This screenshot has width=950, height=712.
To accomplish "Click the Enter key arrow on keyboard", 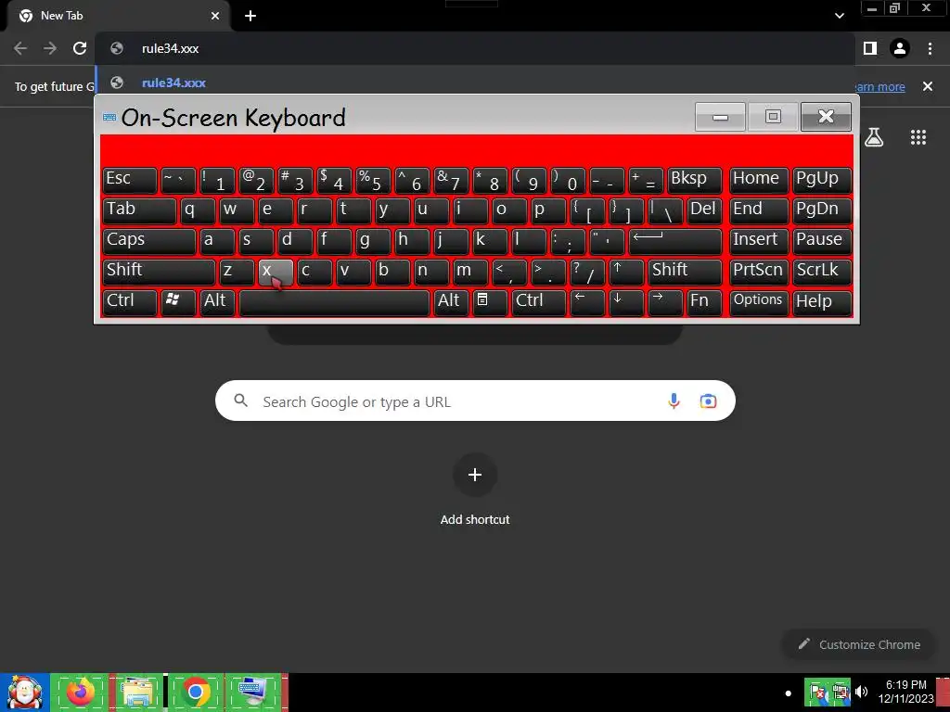I will tap(675, 241).
